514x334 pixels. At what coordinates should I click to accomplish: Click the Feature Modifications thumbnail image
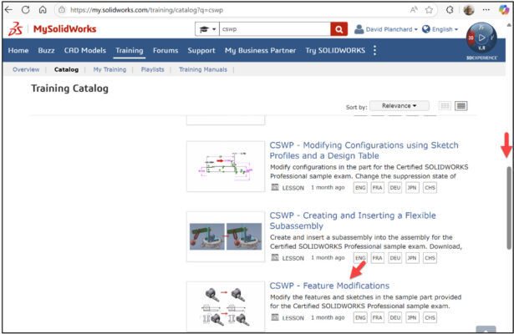tap(226, 306)
